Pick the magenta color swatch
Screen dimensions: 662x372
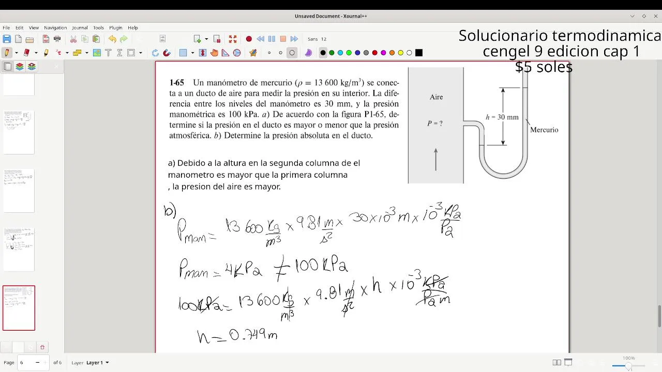(x=383, y=53)
